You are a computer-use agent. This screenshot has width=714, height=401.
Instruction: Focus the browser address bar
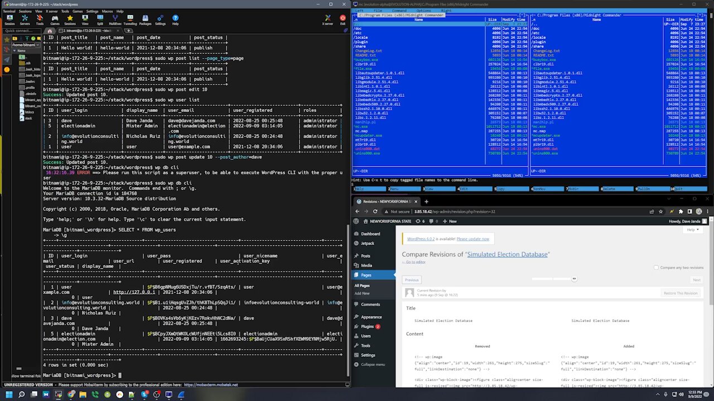click(x=524, y=212)
